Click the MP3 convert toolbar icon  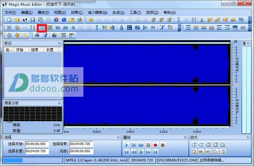click(72, 35)
